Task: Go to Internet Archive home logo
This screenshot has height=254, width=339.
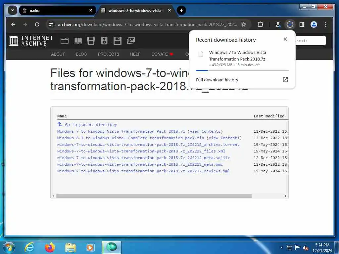Action: tap(31, 41)
